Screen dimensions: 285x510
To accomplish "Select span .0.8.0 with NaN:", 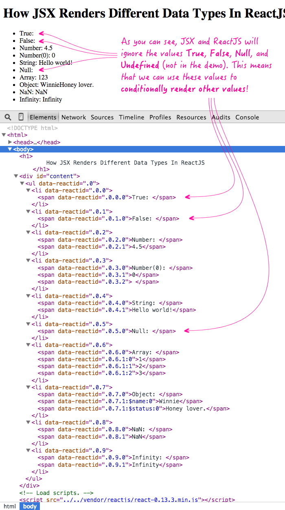I will (105, 429).
